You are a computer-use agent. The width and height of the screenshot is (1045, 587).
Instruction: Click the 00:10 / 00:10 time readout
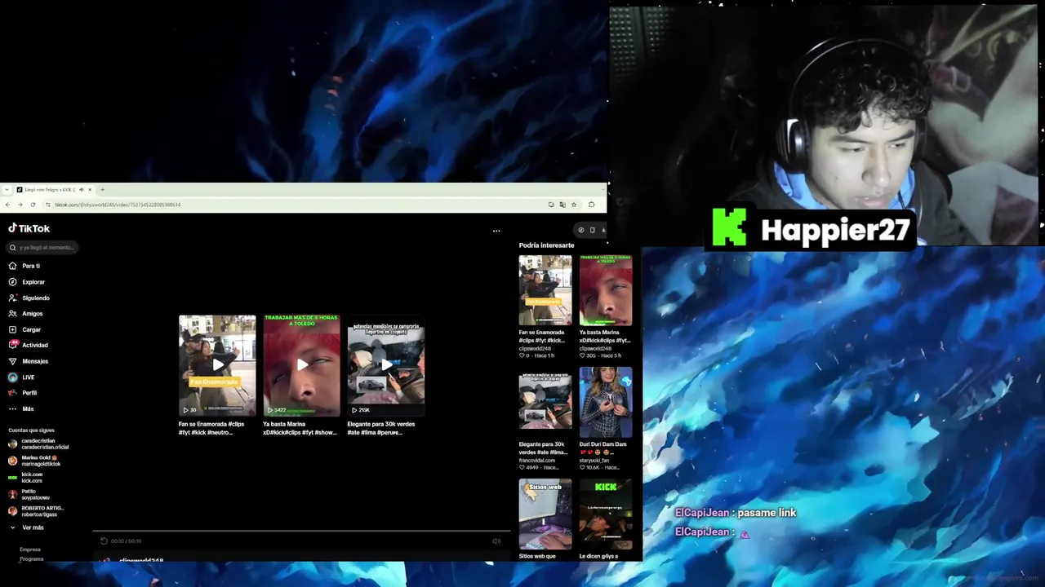pyautogui.click(x=126, y=541)
